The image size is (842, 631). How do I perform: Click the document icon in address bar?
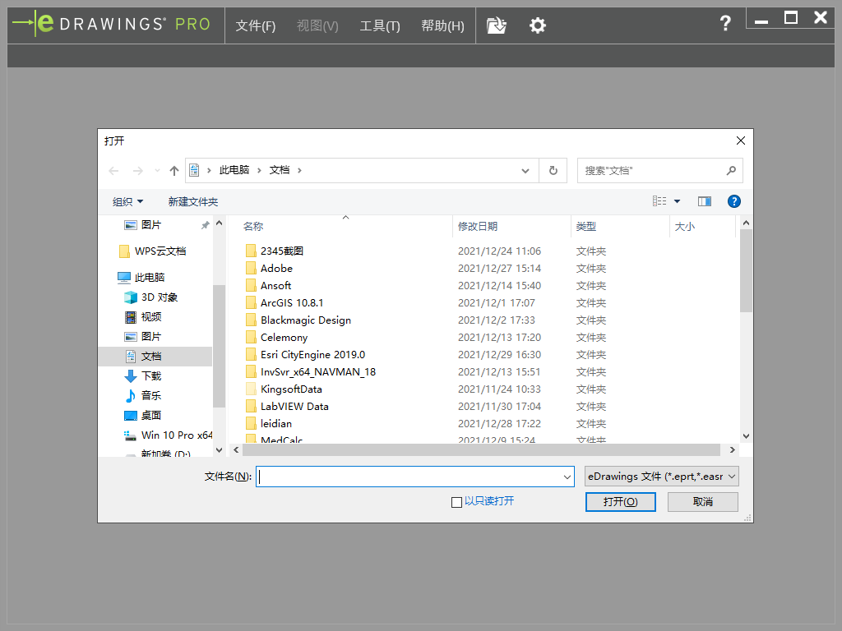tap(194, 170)
